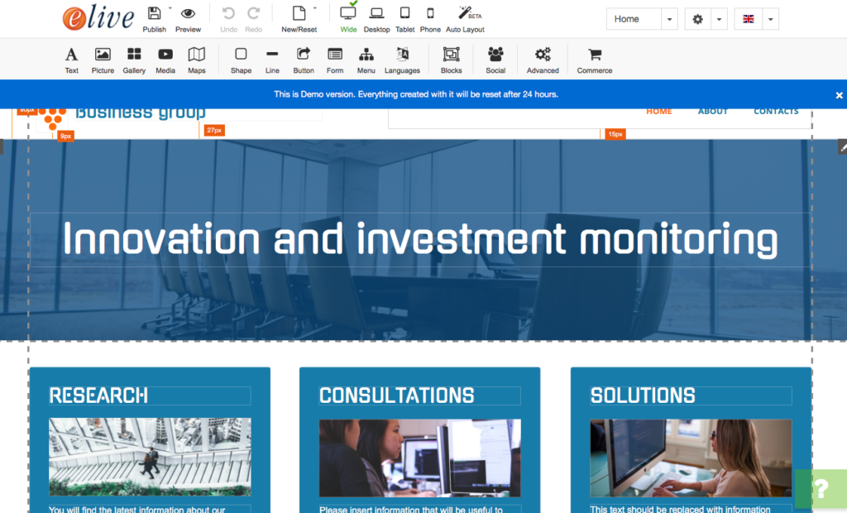This screenshot has width=847, height=513.
Task: Select the business group logo text
Action: [141, 113]
